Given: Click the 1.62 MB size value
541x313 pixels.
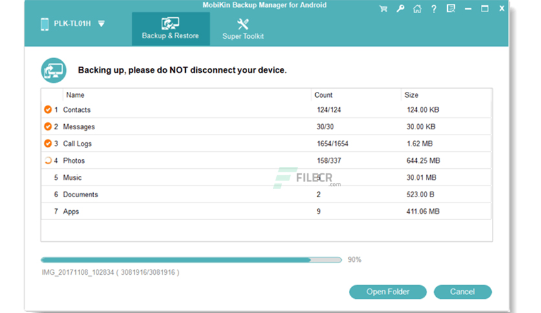Looking at the screenshot, I should tap(419, 144).
